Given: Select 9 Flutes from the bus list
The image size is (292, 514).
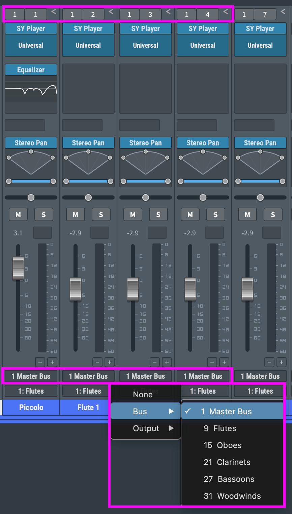Looking at the screenshot, I should pyautogui.click(x=220, y=428).
